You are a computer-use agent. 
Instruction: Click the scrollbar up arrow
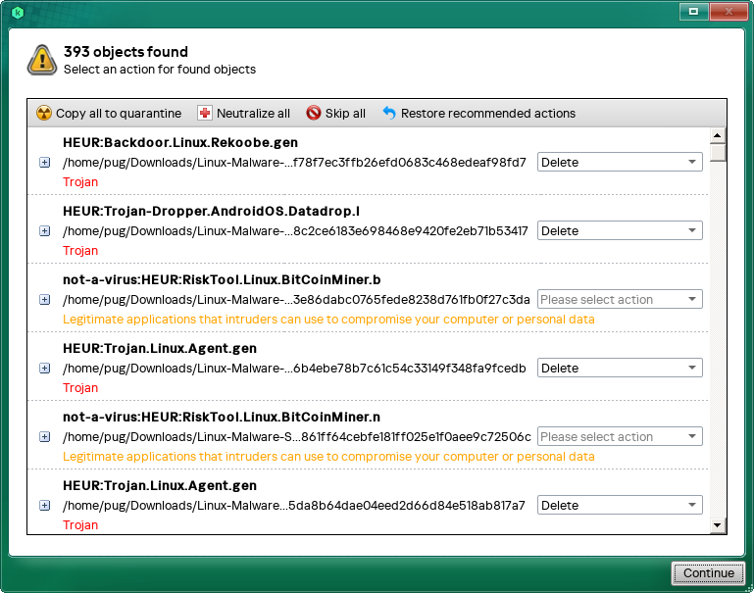[x=717, y=135]
